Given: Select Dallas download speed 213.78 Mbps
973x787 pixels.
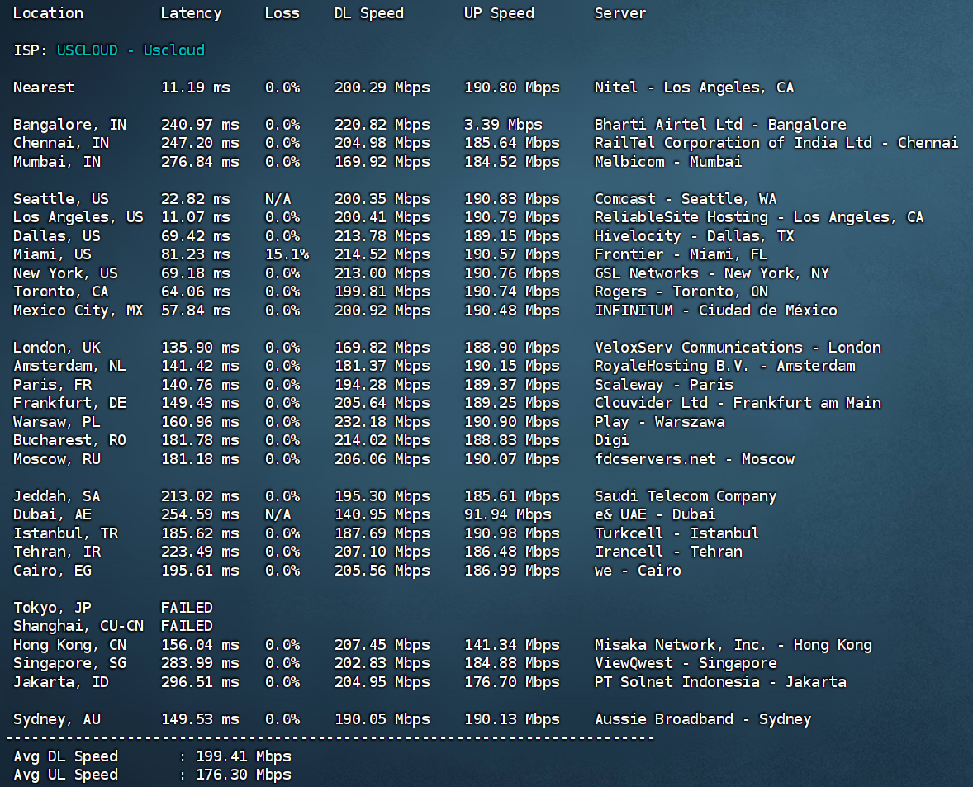Looking at the screenshot, I should click(x=382, y=236).
